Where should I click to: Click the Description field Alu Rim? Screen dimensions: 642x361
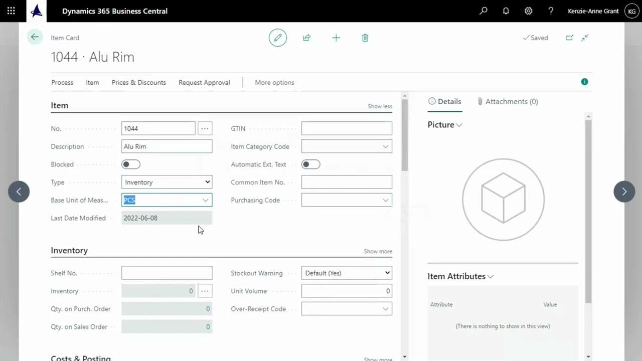click(x=167, y=146)
